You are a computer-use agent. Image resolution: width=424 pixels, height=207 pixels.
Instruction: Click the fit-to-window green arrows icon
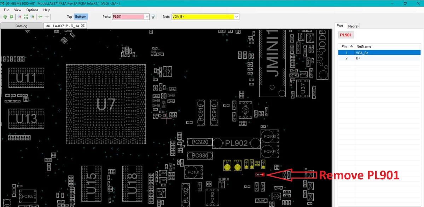click(x=26, y=17)
